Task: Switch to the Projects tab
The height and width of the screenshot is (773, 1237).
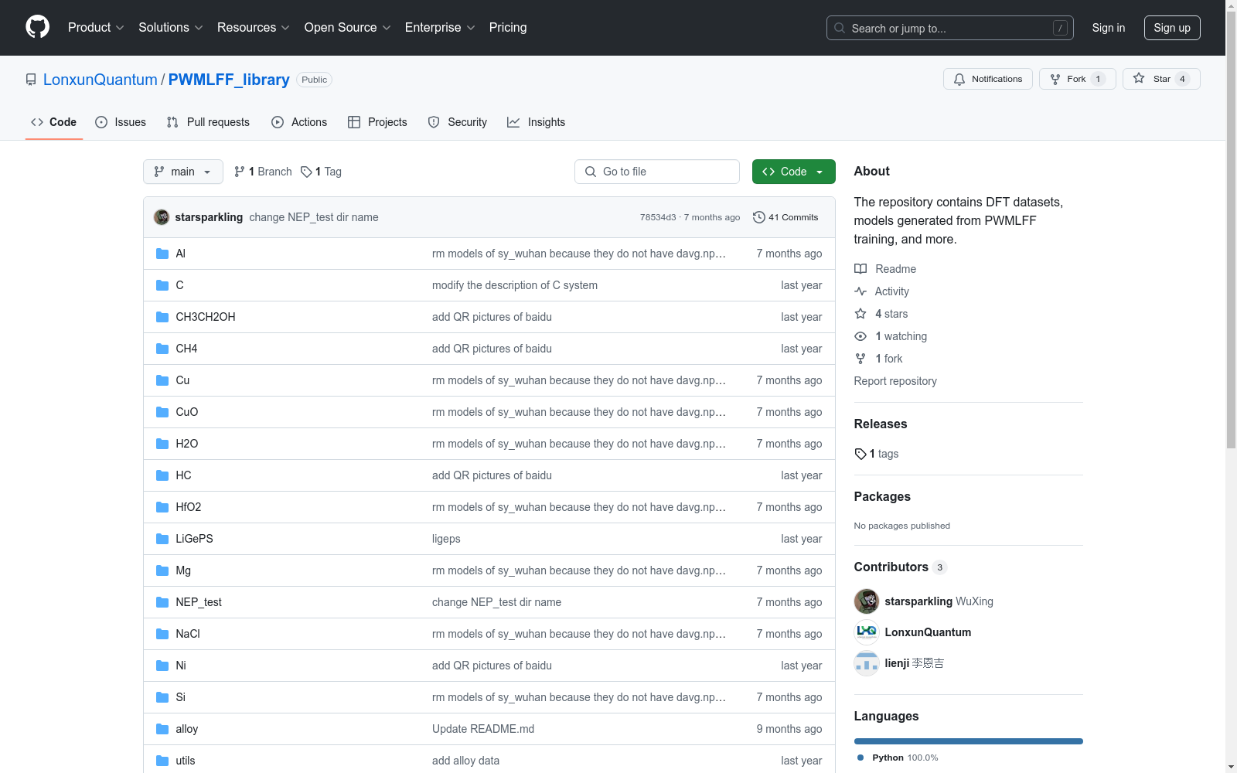Action: click(377, 122)
